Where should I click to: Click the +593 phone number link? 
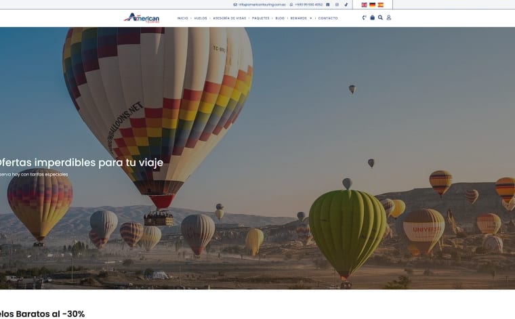click(308, 5)
